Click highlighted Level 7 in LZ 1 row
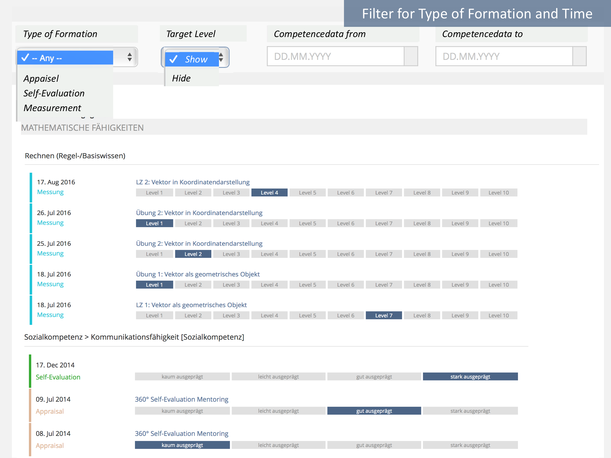Screen dimensions: 611x458 (384, 316)
